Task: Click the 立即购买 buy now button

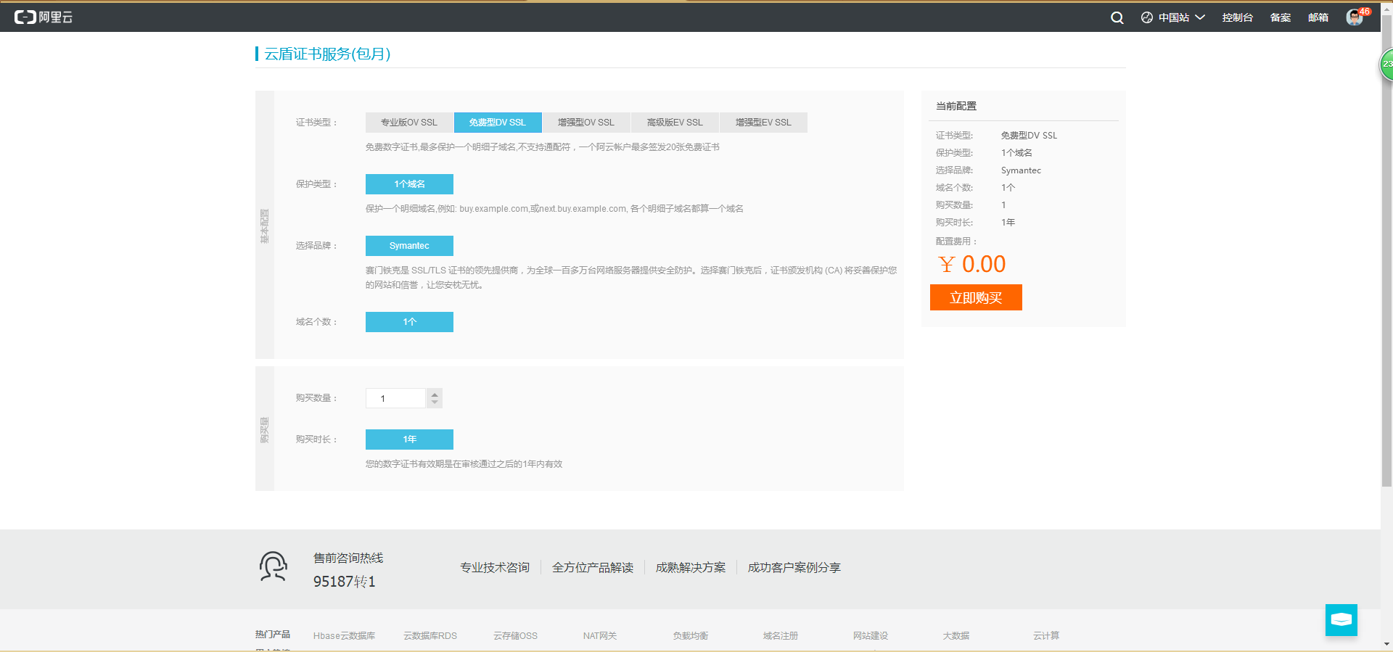Action: (976, 297)
